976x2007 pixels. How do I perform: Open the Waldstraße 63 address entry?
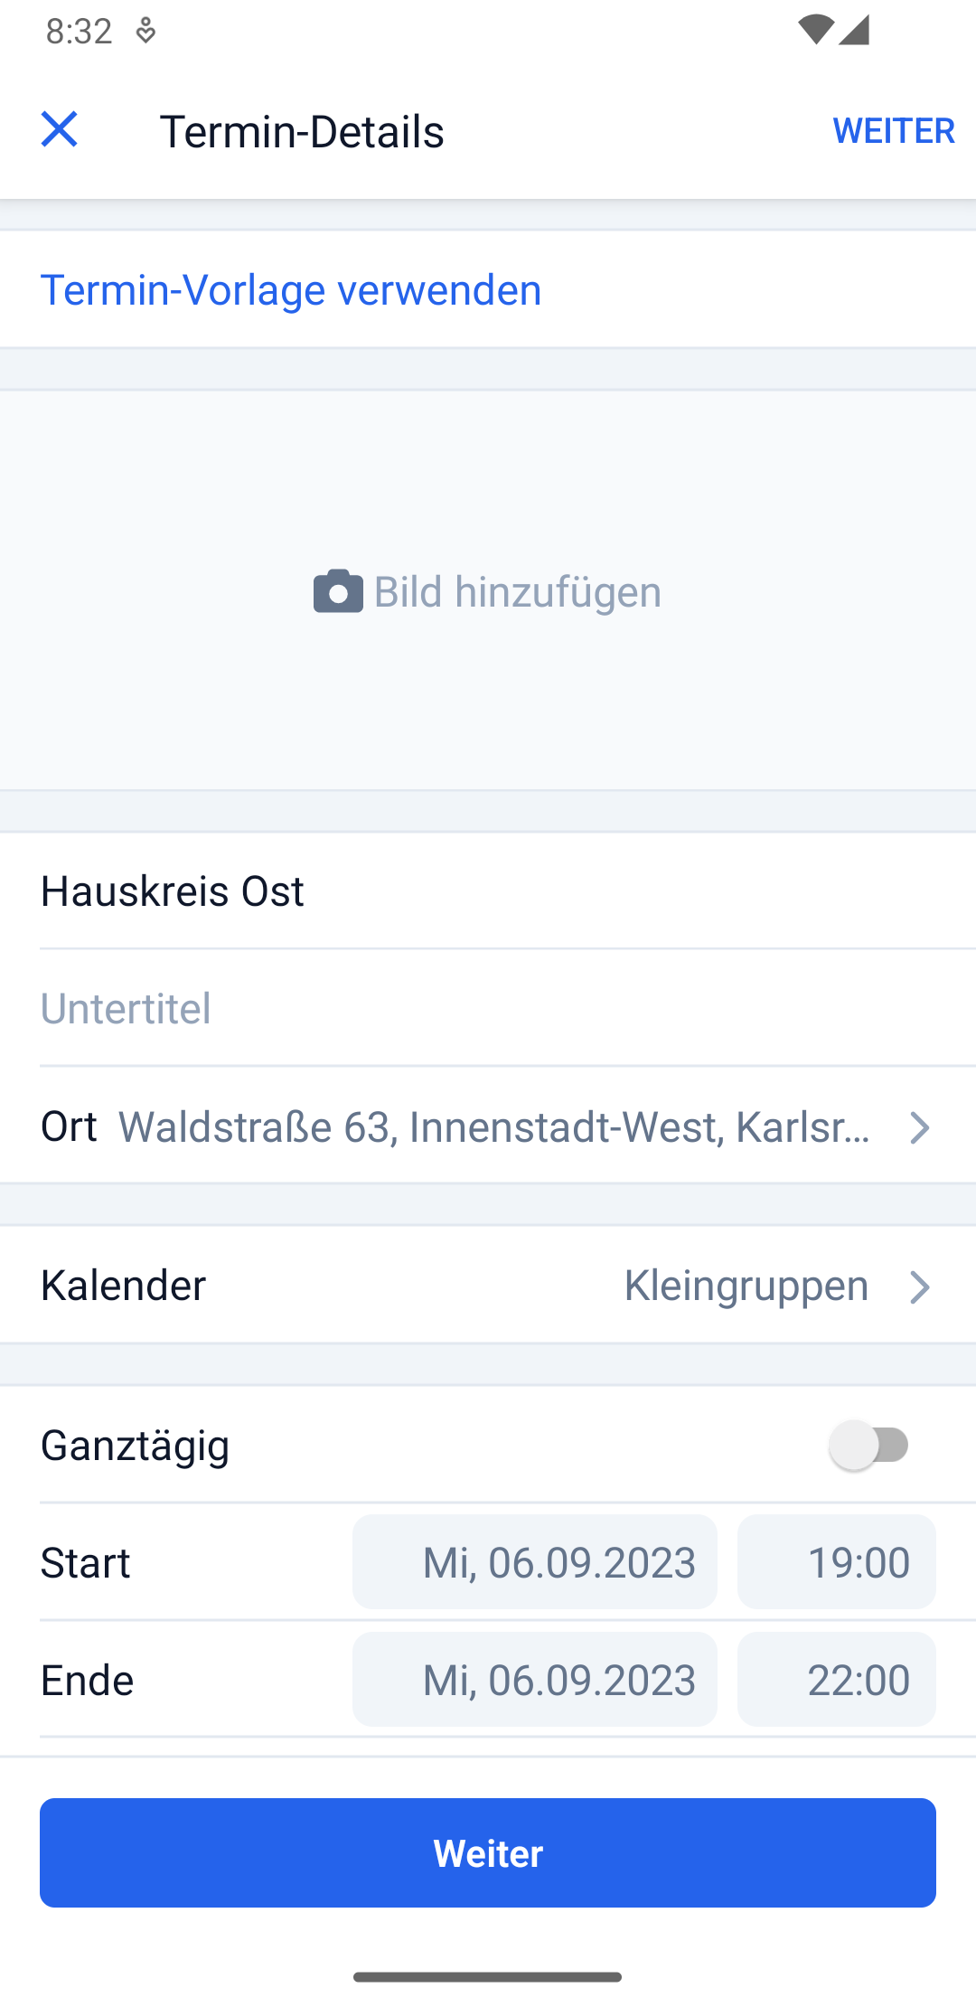494,1127
